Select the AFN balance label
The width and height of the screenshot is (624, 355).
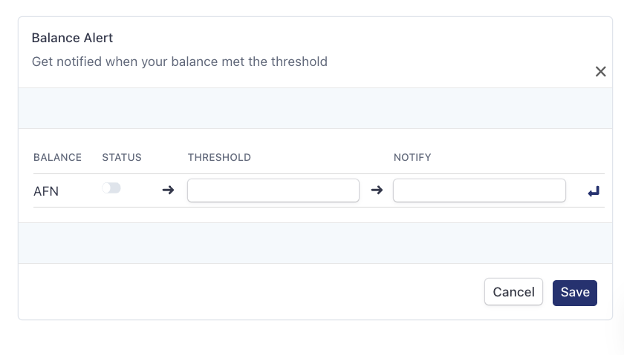tap(46, 191)
